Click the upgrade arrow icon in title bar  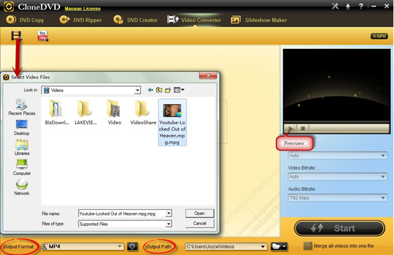tap(348, 6)
